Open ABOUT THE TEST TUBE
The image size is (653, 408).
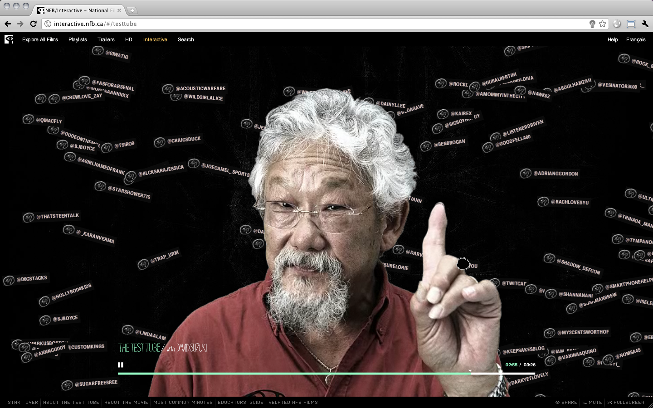(71, 403)
